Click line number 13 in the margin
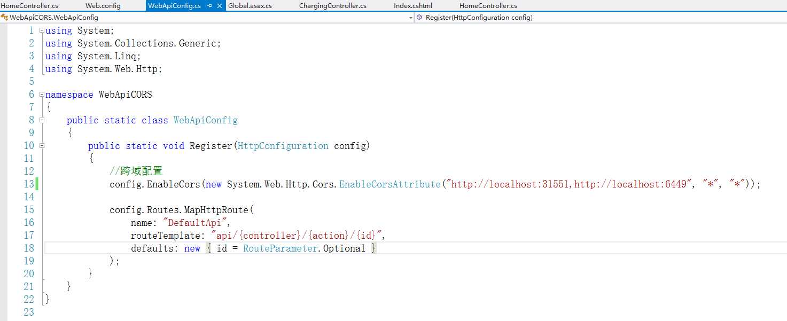Screen dimensions: 787x321 (x=29, y=184)
